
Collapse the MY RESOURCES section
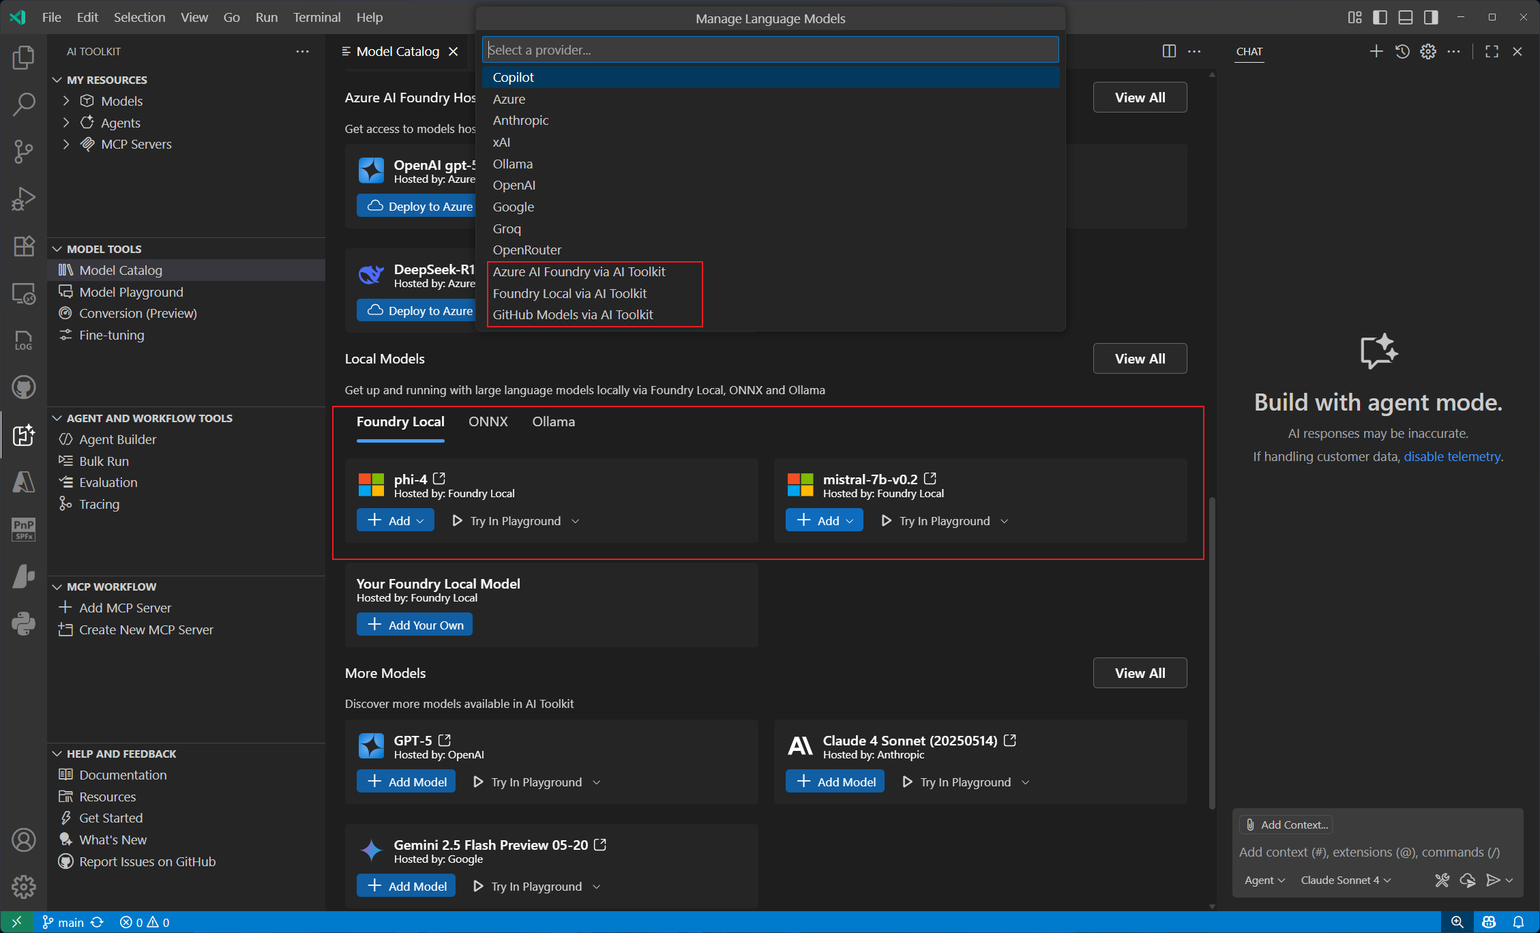[x=57, y=80]
